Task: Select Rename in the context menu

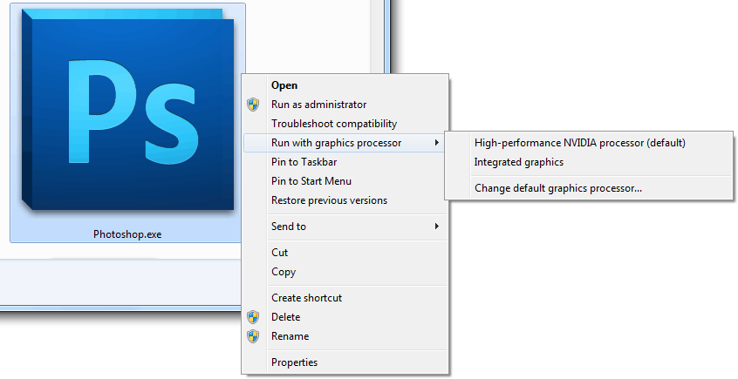Action: point(345,336)
